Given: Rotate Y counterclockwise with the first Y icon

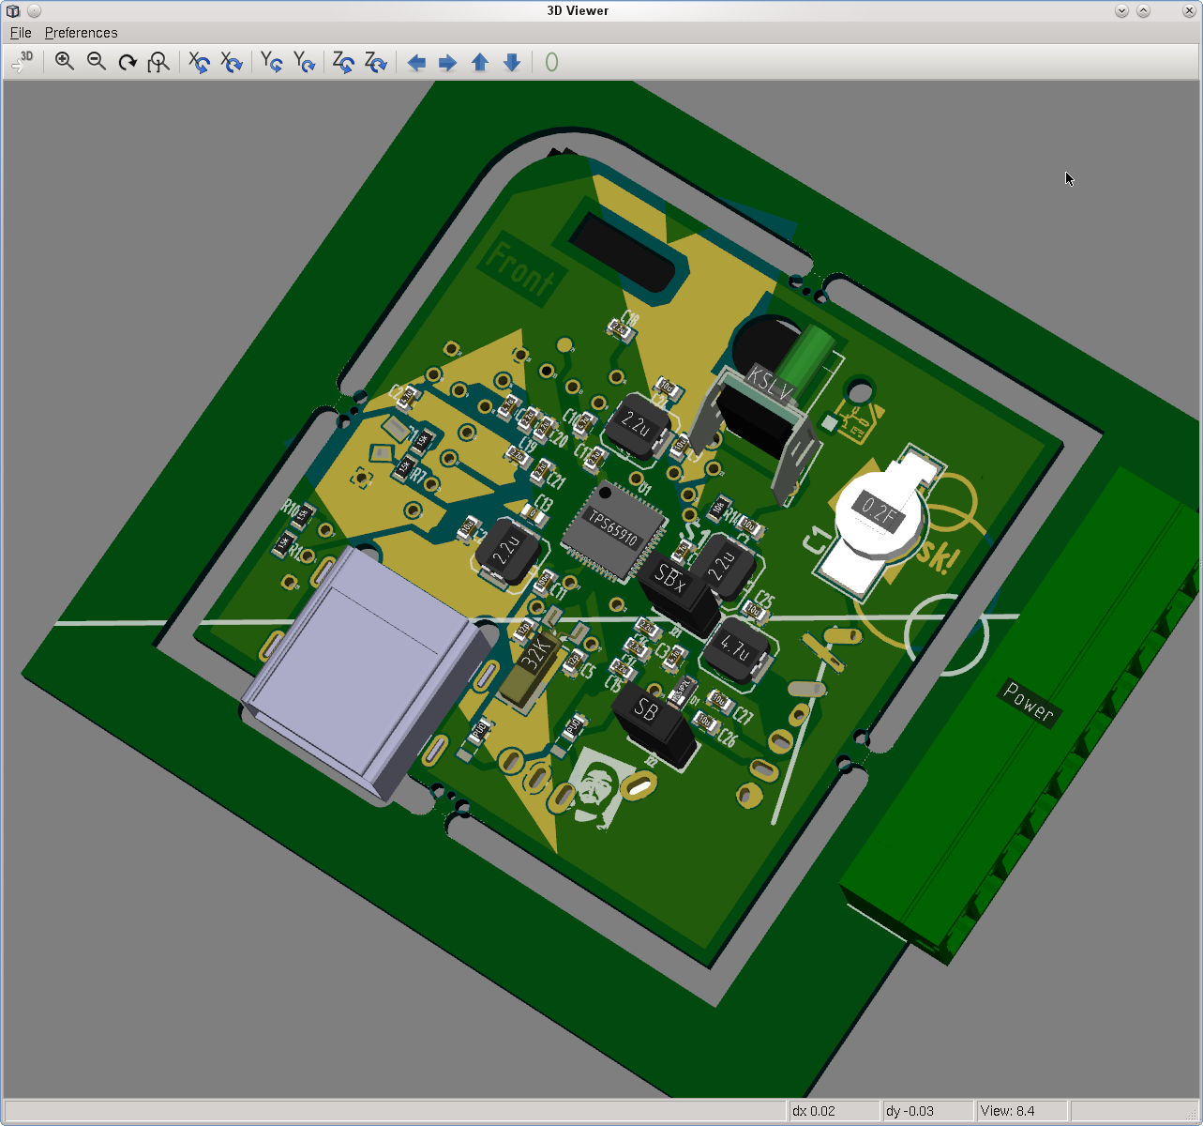Looking at the screenshot, I should 272,62.
